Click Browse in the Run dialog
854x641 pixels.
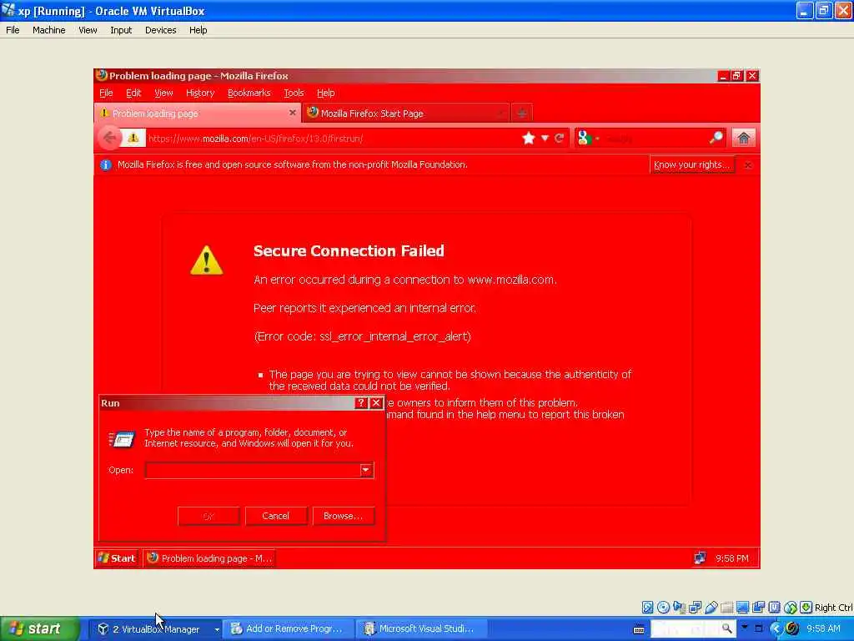coord(343,516)
